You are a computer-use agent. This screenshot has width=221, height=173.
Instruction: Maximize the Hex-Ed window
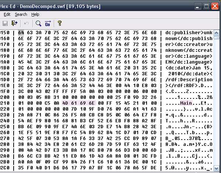[207, 6]
